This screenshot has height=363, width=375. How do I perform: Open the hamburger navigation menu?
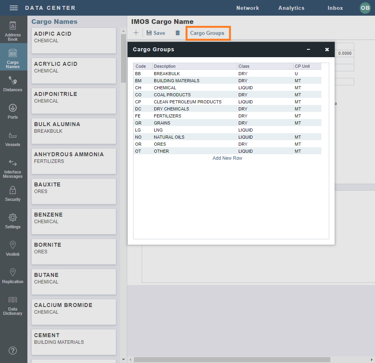[x=13, y=7]
